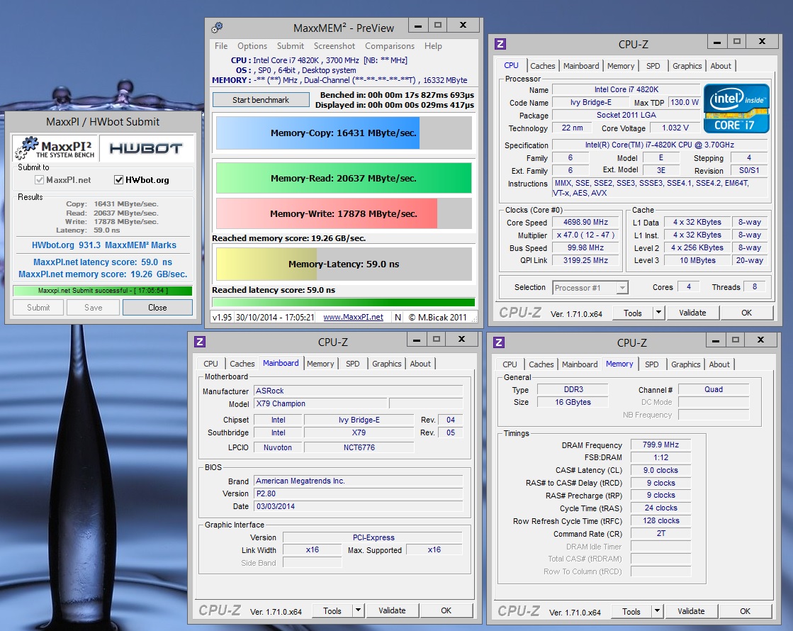Click the Start benchmark button

pos(261,100)
